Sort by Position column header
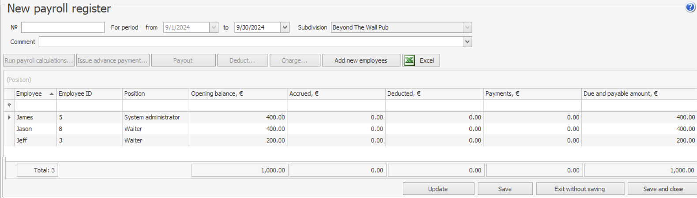This screenshot has width=697, height=198. pyautogui.click(x=155, y=93)
